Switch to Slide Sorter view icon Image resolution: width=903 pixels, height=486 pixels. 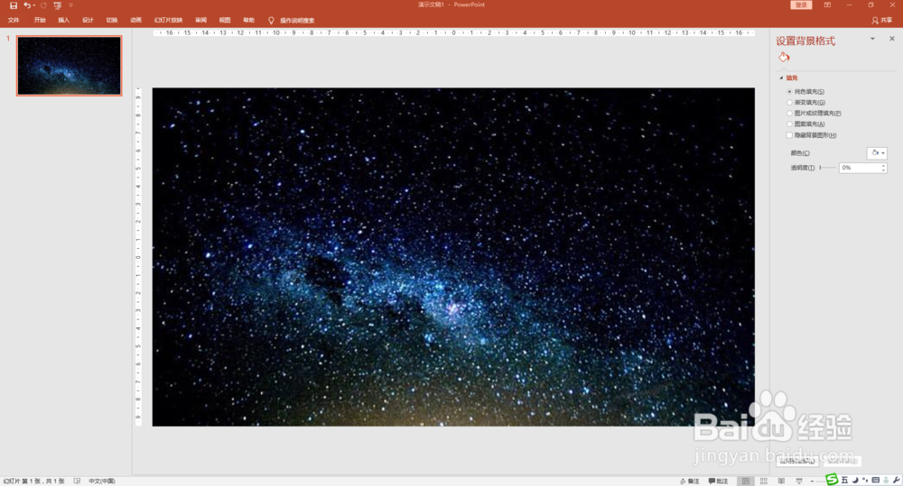[x=764, y=481]
